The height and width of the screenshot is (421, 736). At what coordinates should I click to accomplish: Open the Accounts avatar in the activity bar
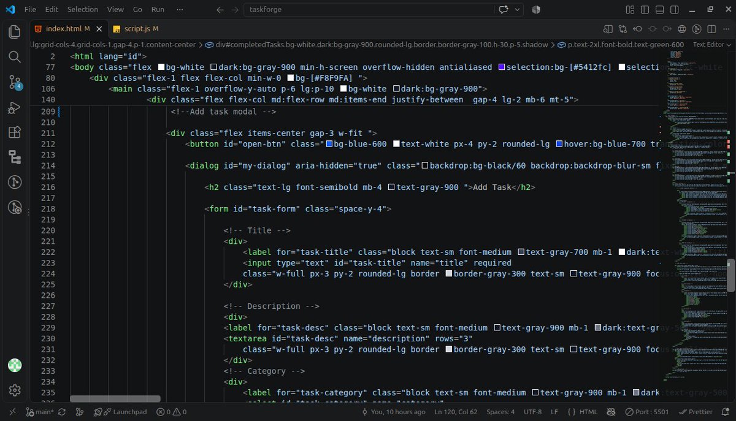click(15, 365)
